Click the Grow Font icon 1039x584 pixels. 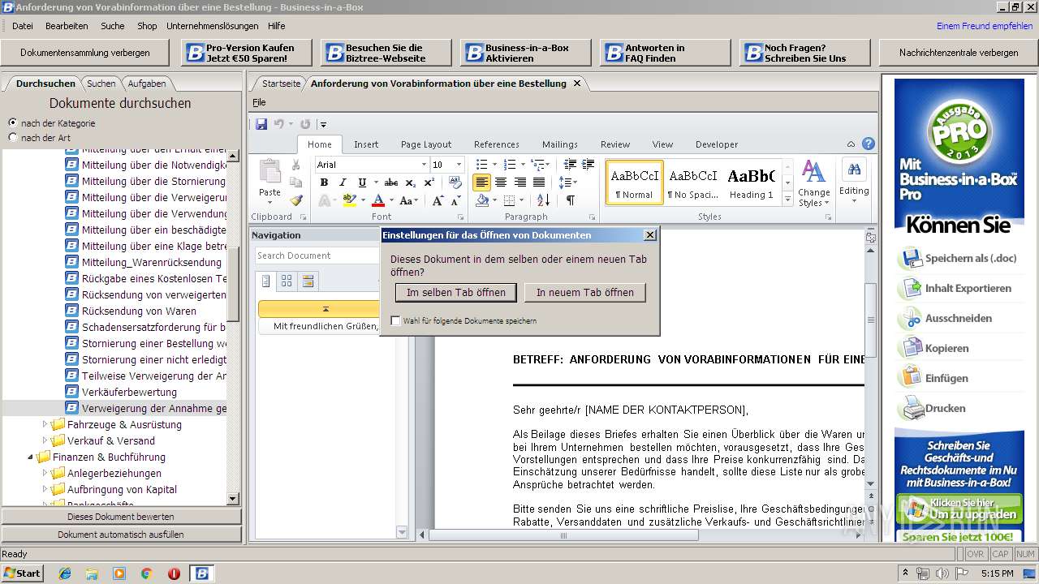(x=438, y=200)
